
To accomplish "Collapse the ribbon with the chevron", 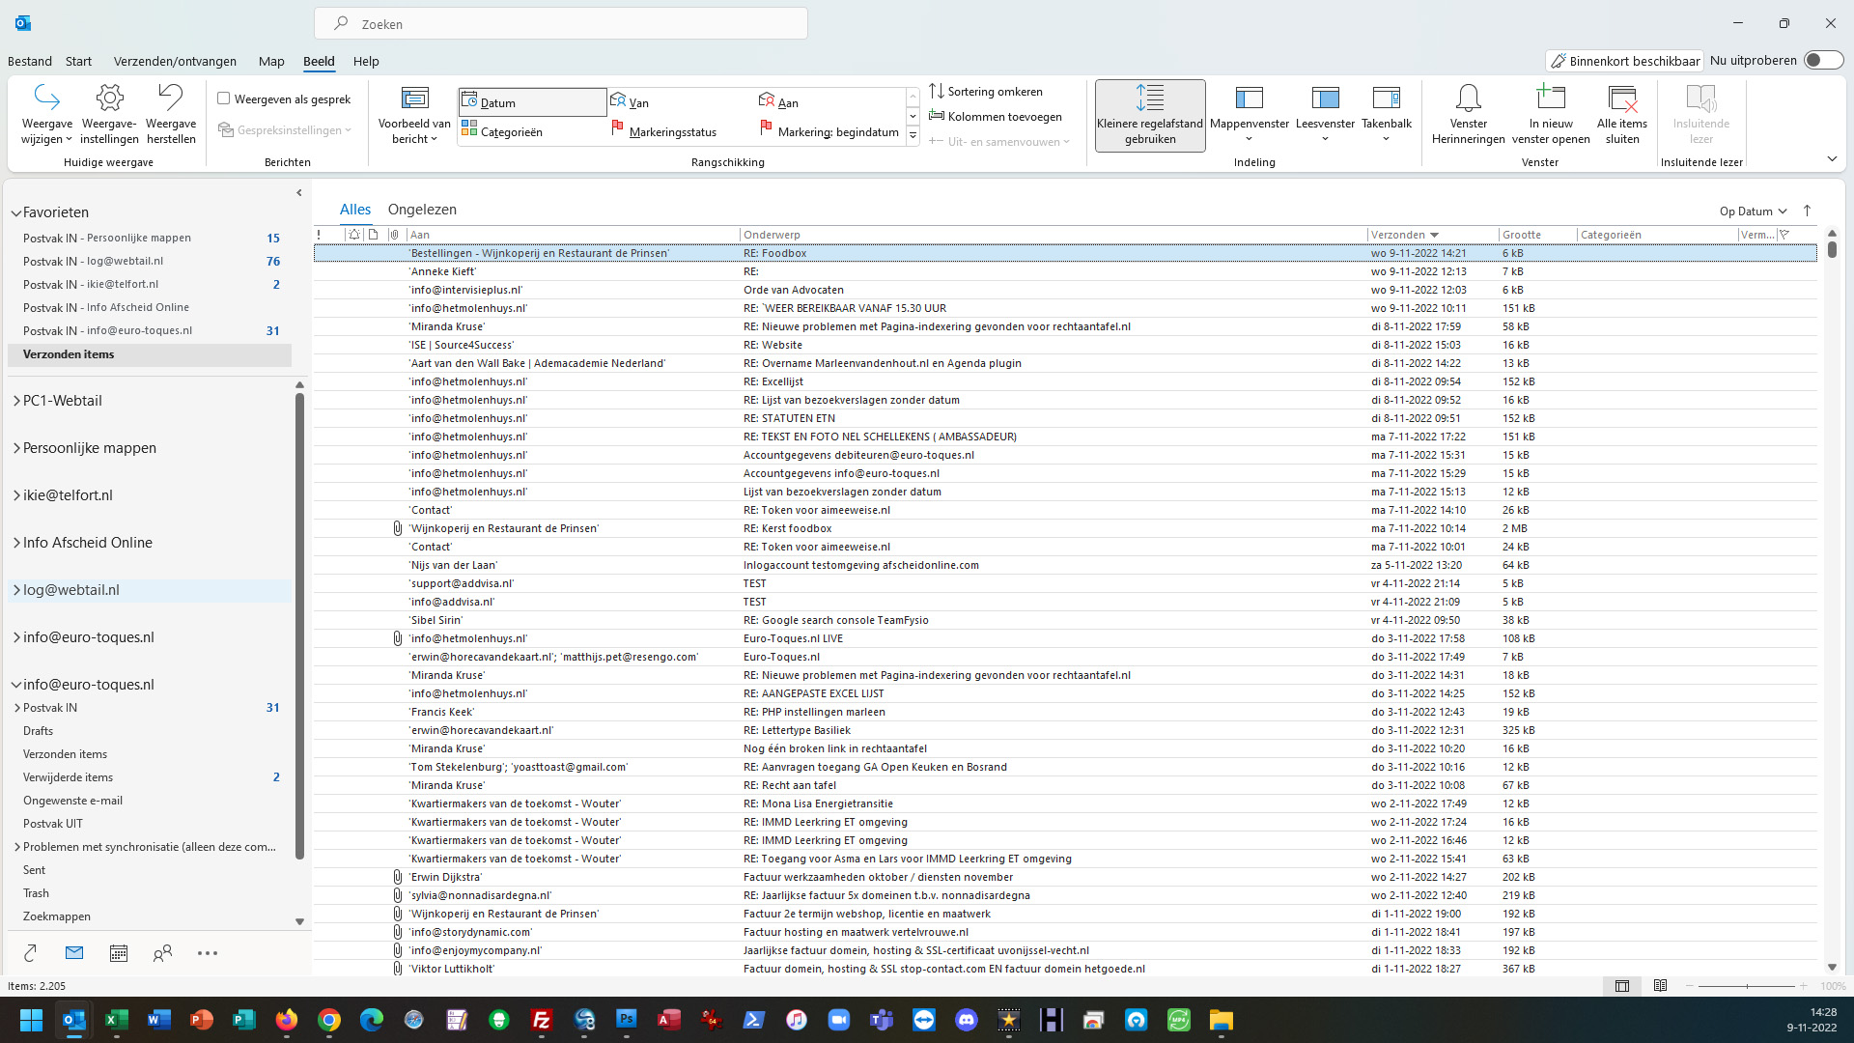I will click(1832, 158).
